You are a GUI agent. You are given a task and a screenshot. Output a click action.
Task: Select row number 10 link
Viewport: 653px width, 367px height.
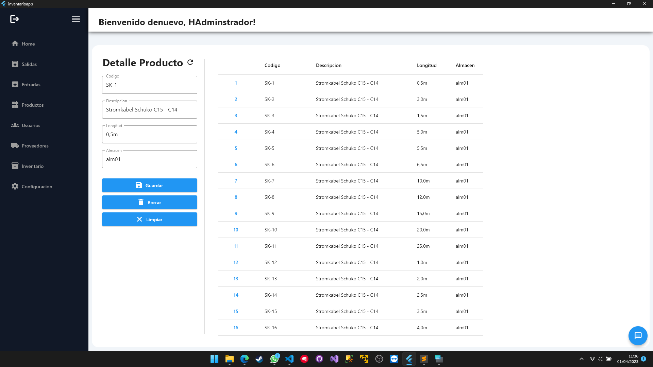point(236,230)
